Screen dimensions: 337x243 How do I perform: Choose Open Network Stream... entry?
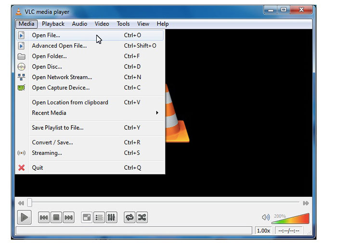90,77
